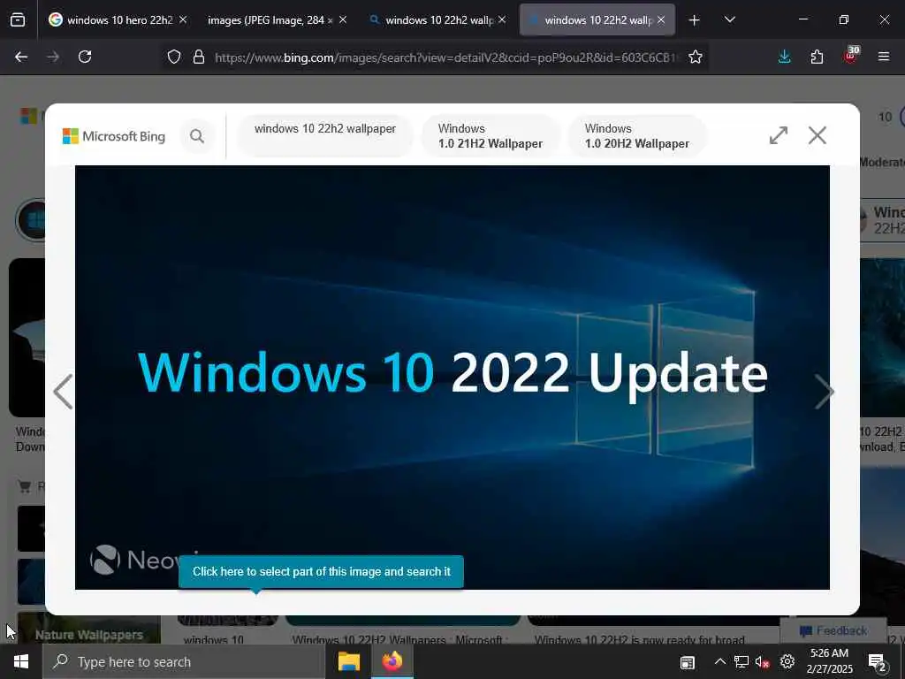
Task: Click the taskbar 'Type here to search' box
Action: click(184, 661)
